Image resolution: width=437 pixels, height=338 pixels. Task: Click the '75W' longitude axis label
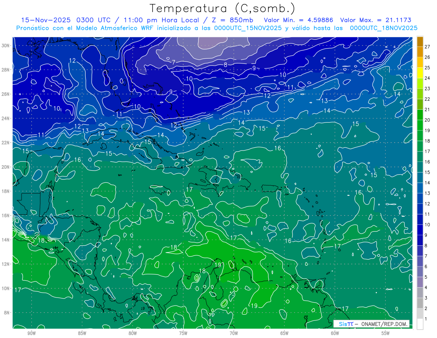pyautogui.click(x=183, y=333)
